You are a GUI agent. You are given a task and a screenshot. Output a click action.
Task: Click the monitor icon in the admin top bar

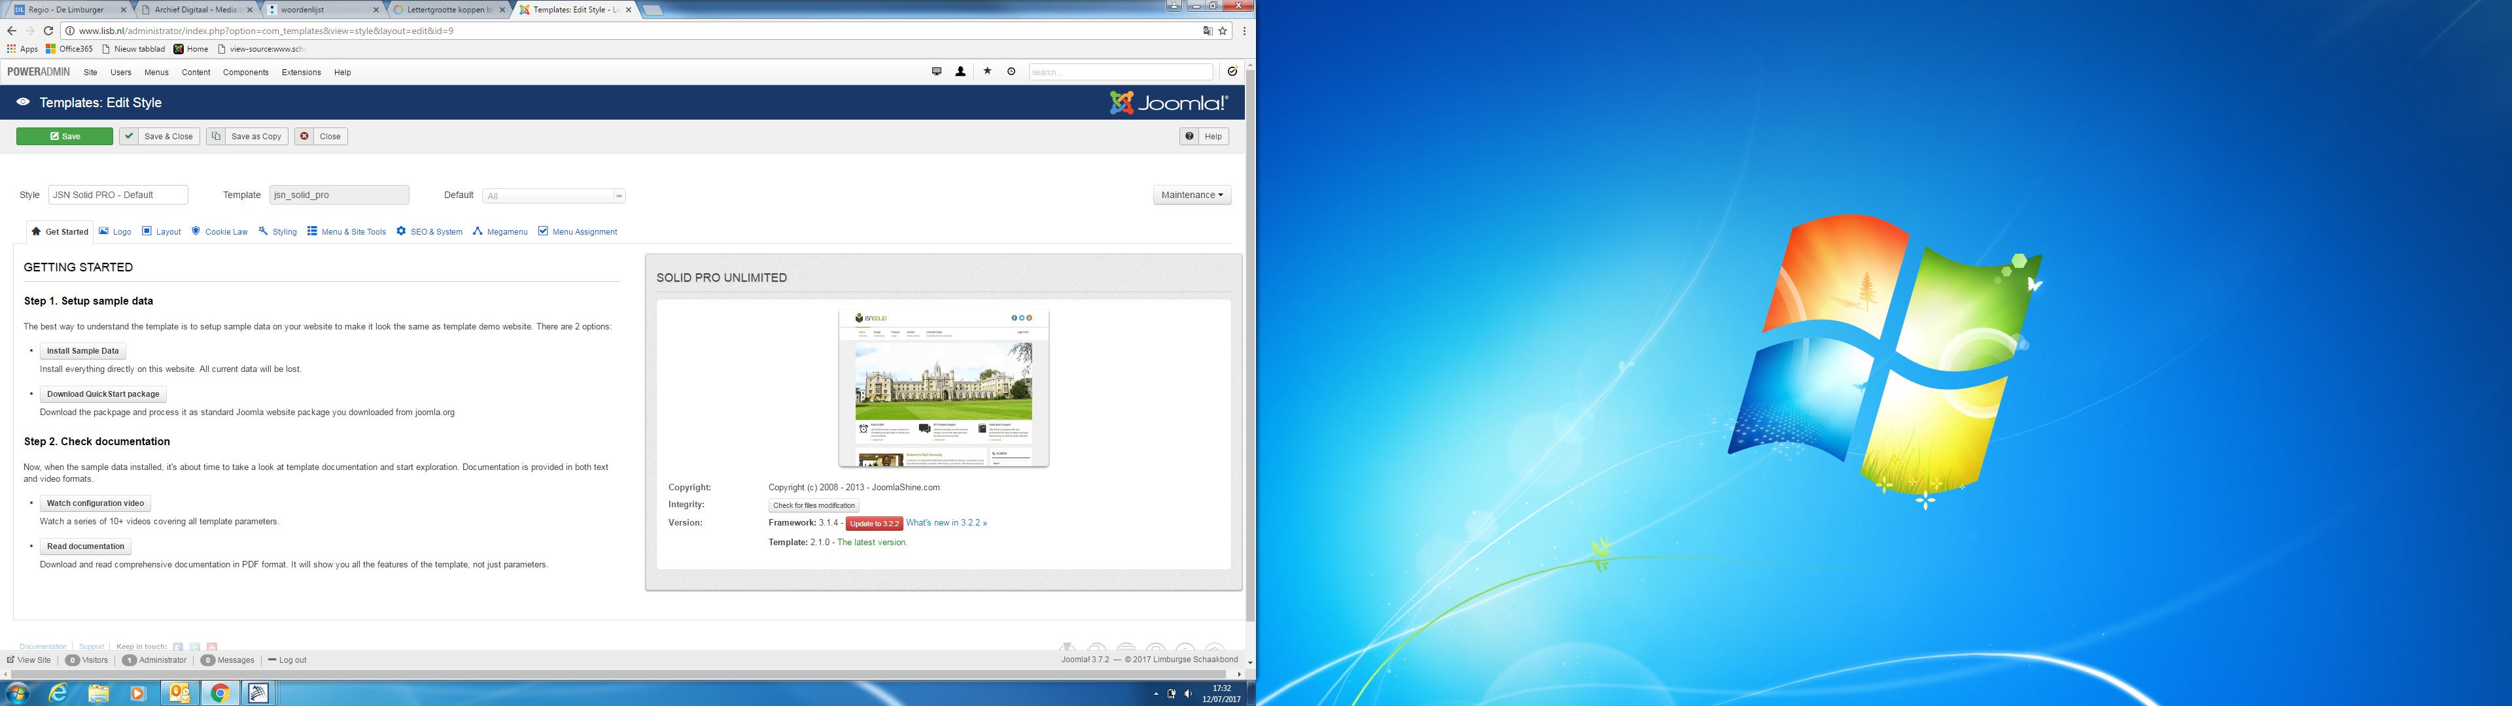coord(936,71)
